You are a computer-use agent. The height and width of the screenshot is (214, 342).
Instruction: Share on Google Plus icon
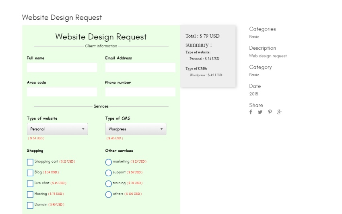[279, 112]
